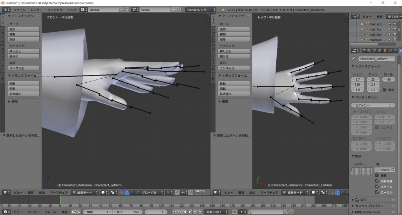Open the Constraints tab in Properties editor

click(390, 51)
